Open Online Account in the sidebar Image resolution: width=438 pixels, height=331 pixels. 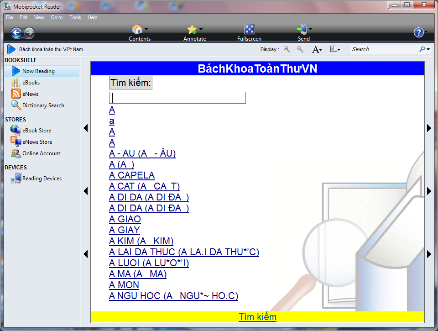coord(41,153)
